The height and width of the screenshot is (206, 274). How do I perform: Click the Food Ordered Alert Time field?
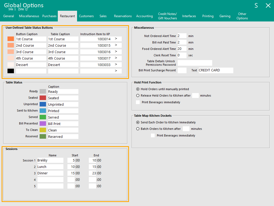pos(182,49)
